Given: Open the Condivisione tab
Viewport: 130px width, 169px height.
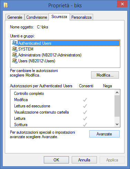Looking at the screenshot, I should point(37,17).
